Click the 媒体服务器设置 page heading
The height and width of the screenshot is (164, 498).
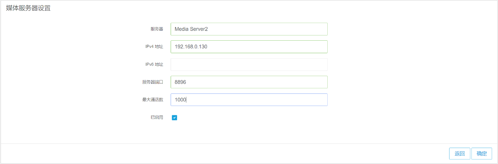pyautogui.click(x=28, y=8)
